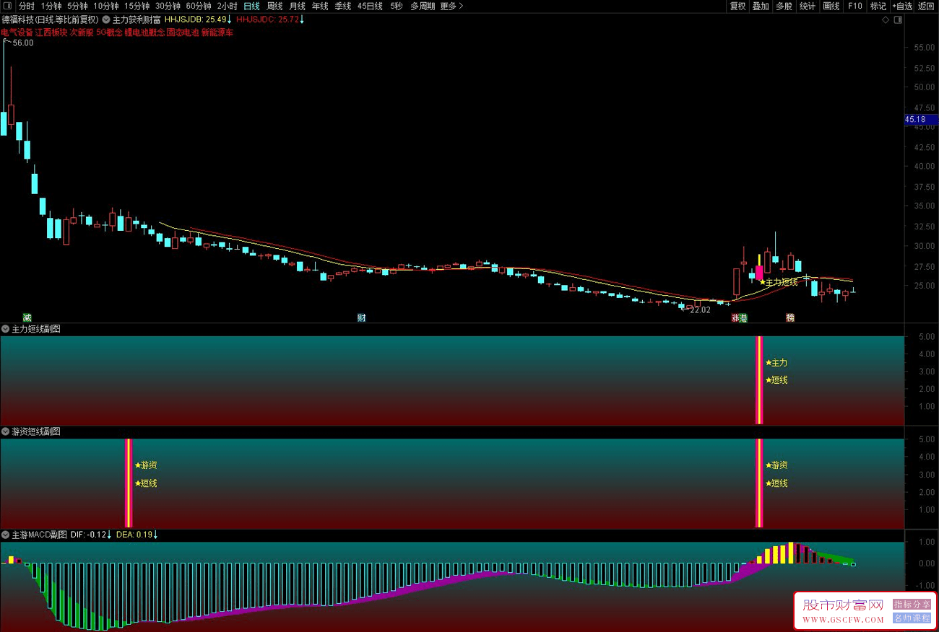Select the 60分钟 period tab

point(198,6)
